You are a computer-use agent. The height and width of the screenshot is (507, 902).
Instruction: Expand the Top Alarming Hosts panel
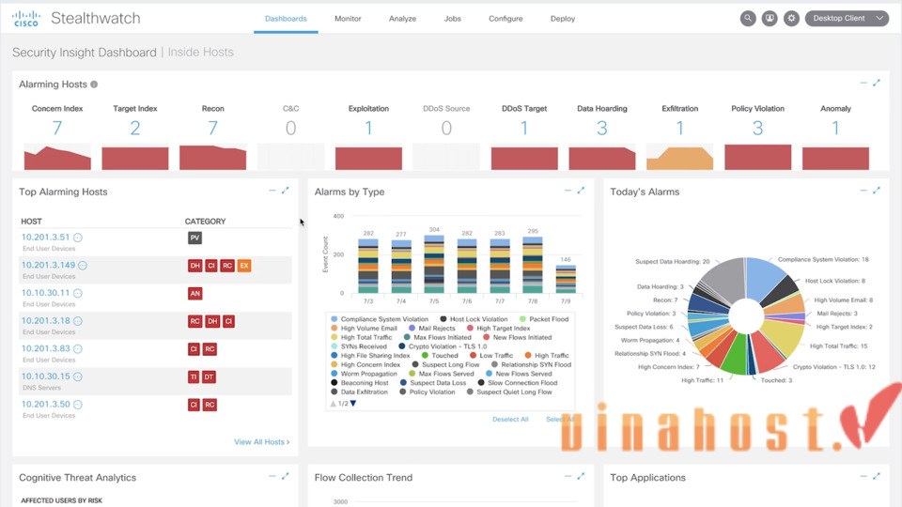point(286,191)
